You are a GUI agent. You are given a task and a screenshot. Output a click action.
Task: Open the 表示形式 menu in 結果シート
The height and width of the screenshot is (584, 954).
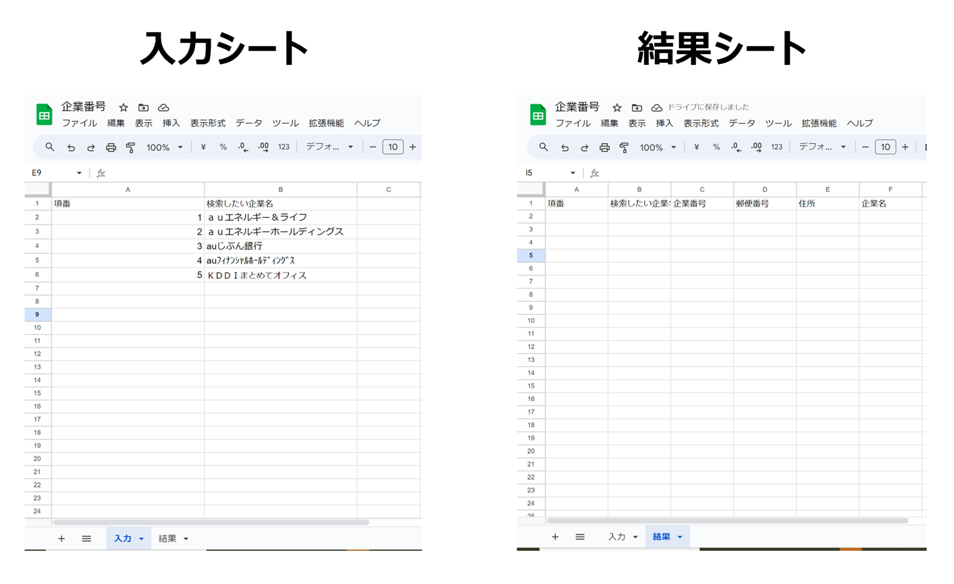pyautogui.click(x=701, y=123)
